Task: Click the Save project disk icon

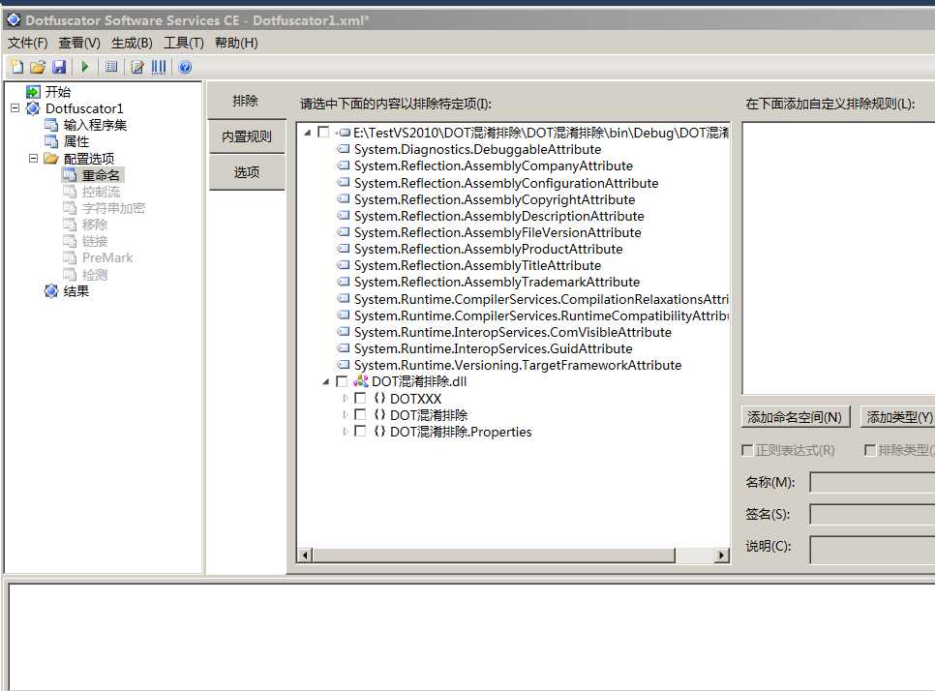Action: (x=58, y=67)
